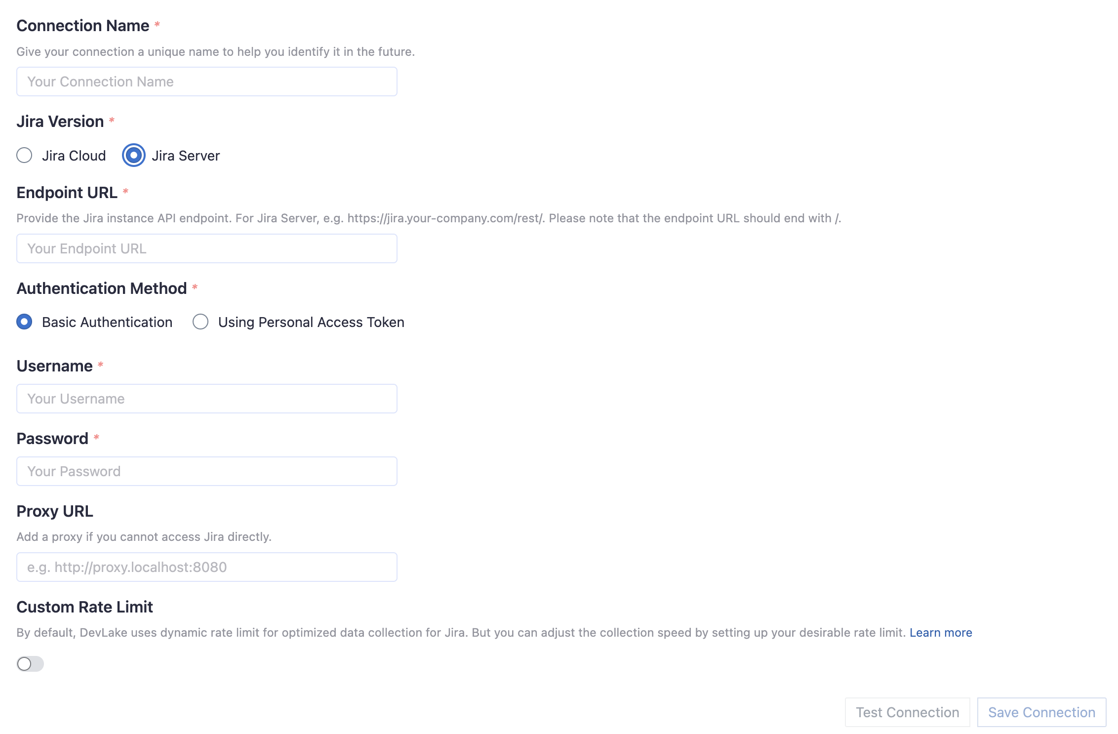Click the Username label
Viewport: 1118px width, 734px height.
point(54,366)
